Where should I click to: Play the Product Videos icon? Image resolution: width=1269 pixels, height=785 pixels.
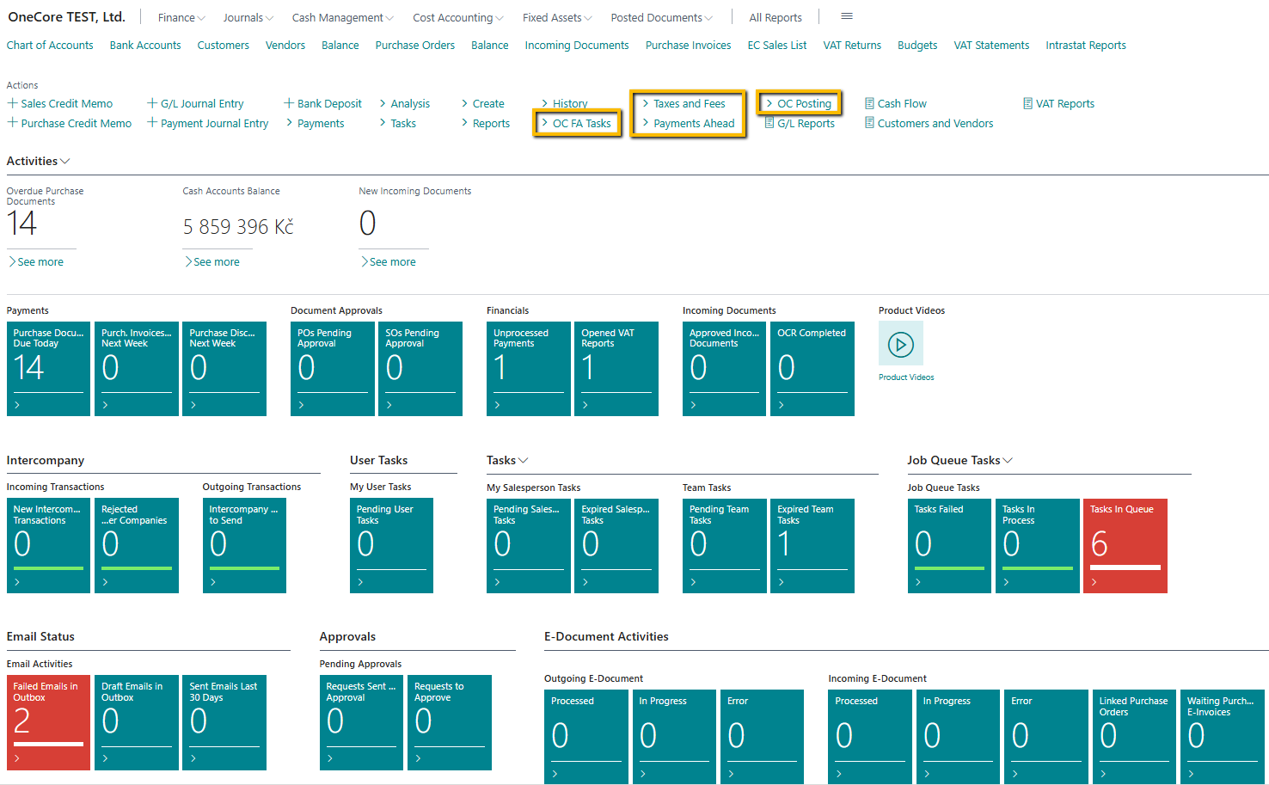pos(900,345)
